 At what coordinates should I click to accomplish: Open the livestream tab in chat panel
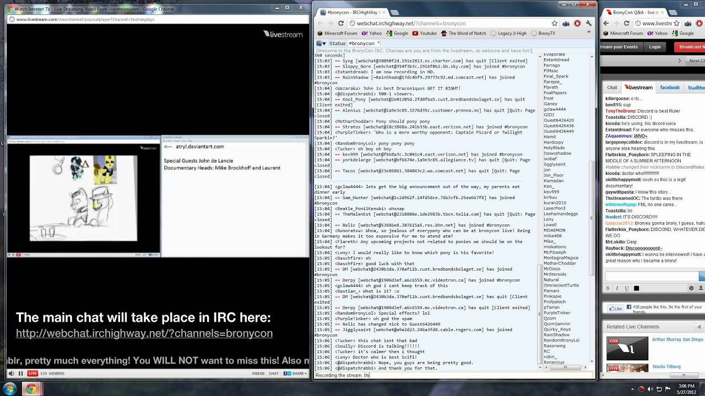click(638, 87)
